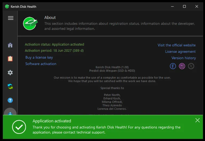Click the checkmark icon in green banner
This screenshot has width=205, height=141.
tap(19, 127)
